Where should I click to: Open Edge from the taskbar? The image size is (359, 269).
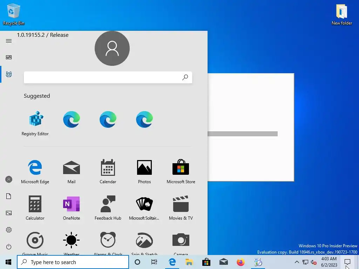click(x=172, y=262)
